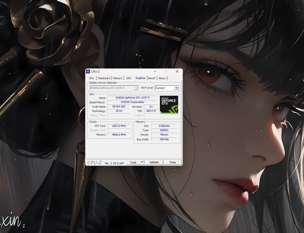
Task: Click the Close button at bottom
Action: [x=173, y=162]
